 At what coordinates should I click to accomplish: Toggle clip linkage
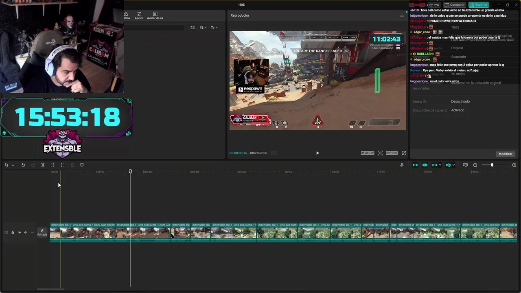point(435,165)
